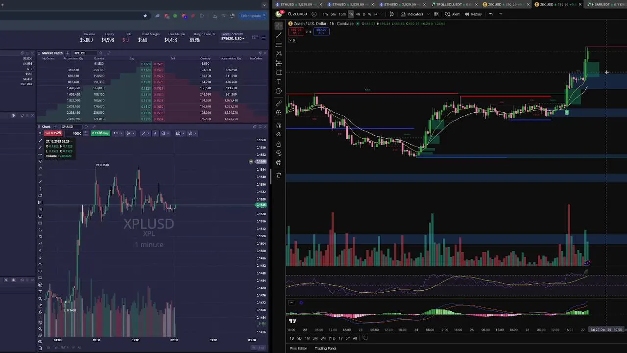Click the add symbol plus icon beside ZECUSD
Screen dimensions: 627x353
tap(314, 14)
